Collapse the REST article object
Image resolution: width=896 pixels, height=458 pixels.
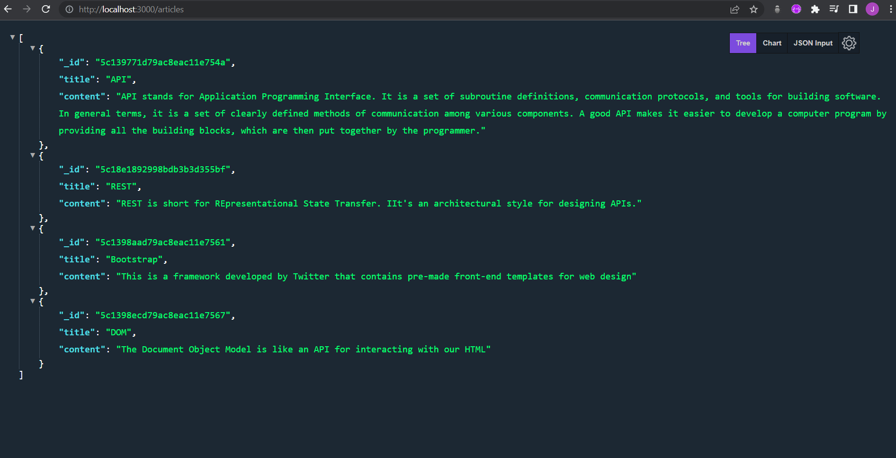pos(32,155)
